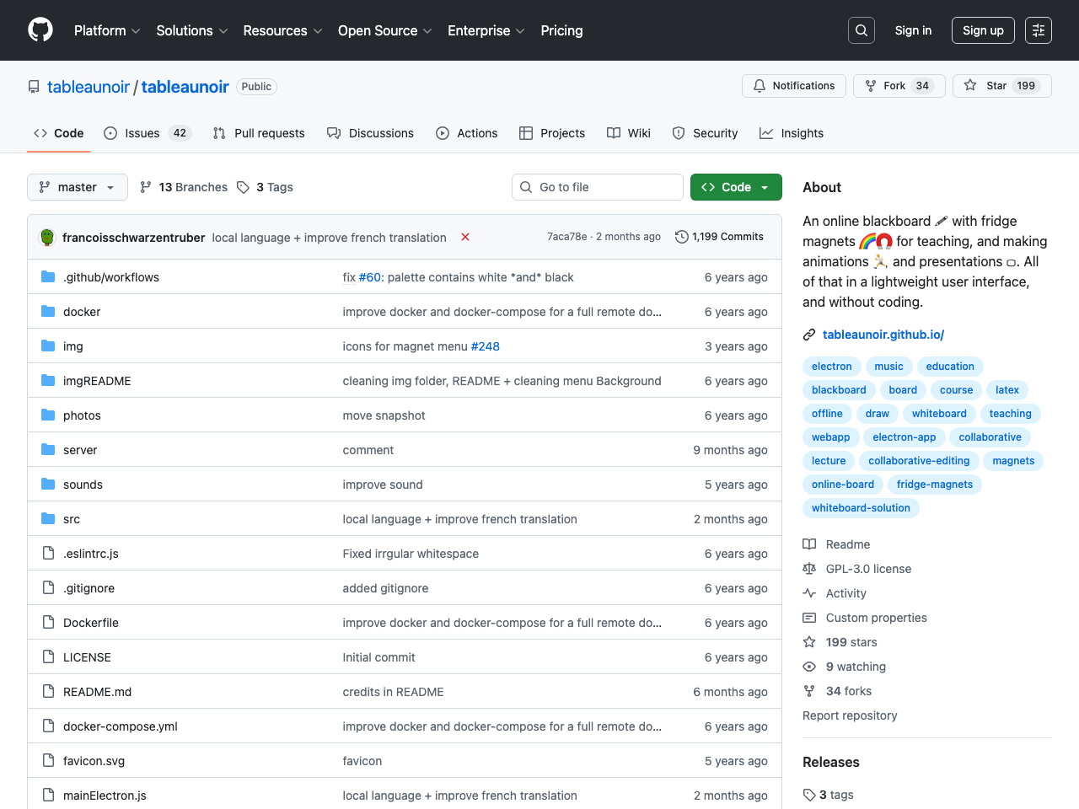Click the Sign up button

tap(983, 30)
